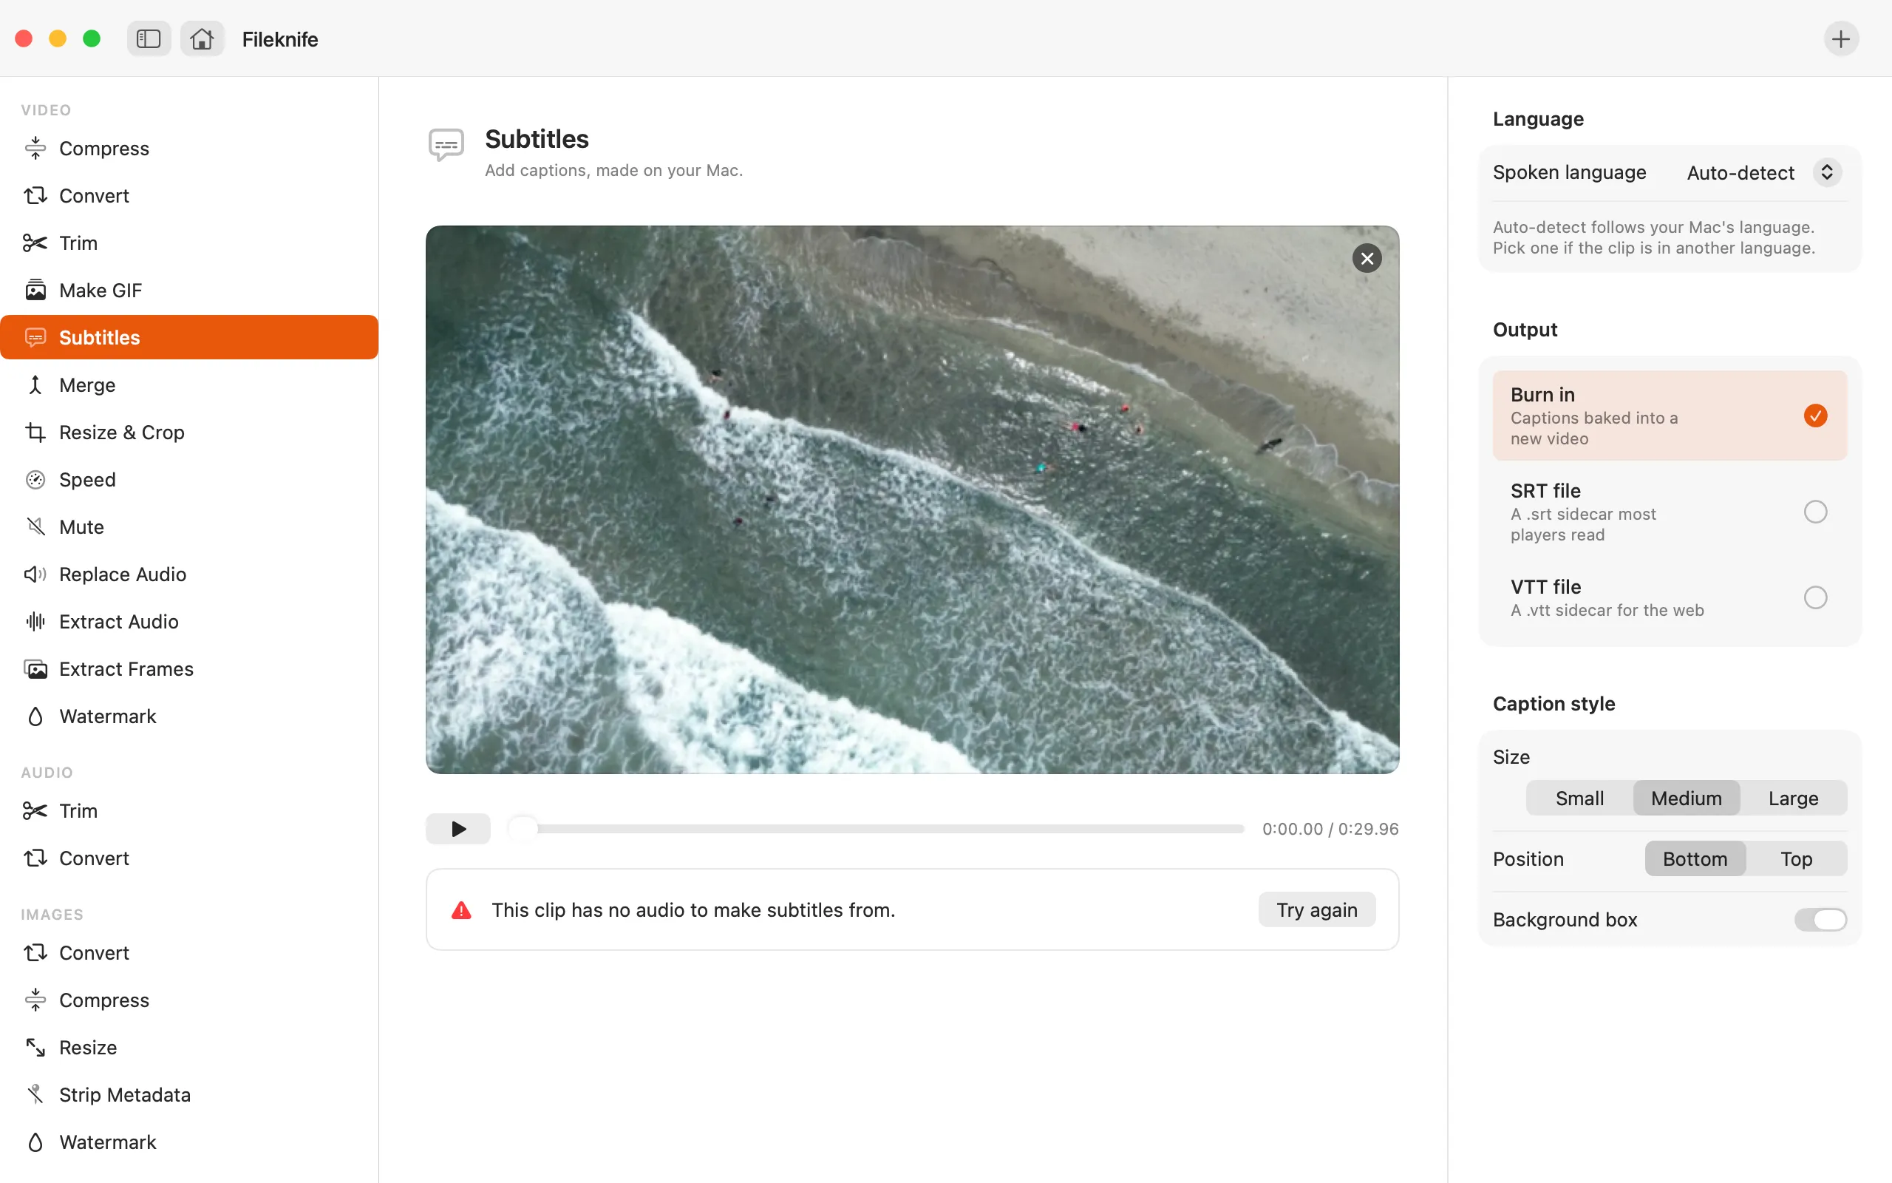Click the video playback scrubber track
Image resolution: width=1892 pixels, height=1183 pixels.
[876, 829]
